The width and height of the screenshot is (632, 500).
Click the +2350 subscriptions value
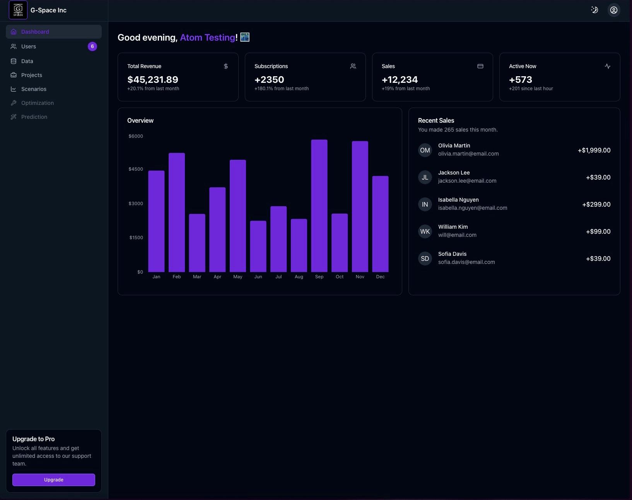(x=269, y=80)
